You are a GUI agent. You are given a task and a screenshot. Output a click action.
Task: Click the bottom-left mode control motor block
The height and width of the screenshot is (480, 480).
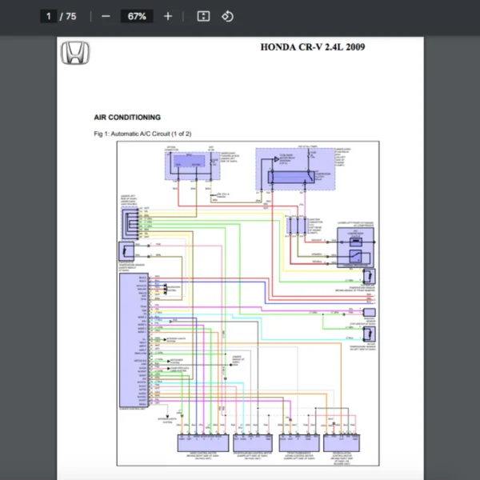(x=202, y=442)
